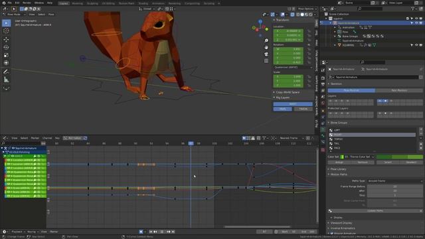Adjust the motion path After frame range field
The width and height of the screenshot is (425, 239).
click(x=394, y=191)
